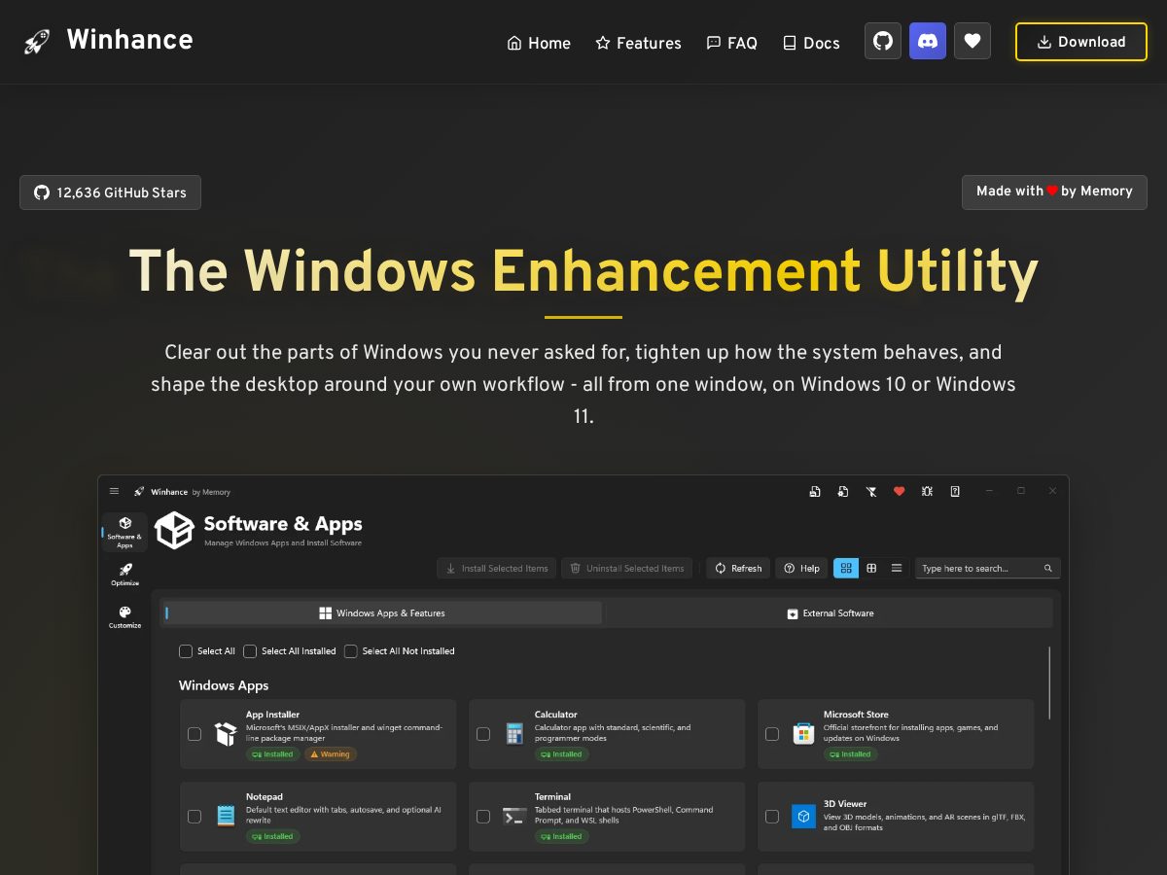This screenshot has width=1167, height=875.
Task: Select Software & Apps sidebar icon
Action: pyautogui.click(x=124, y=531)
